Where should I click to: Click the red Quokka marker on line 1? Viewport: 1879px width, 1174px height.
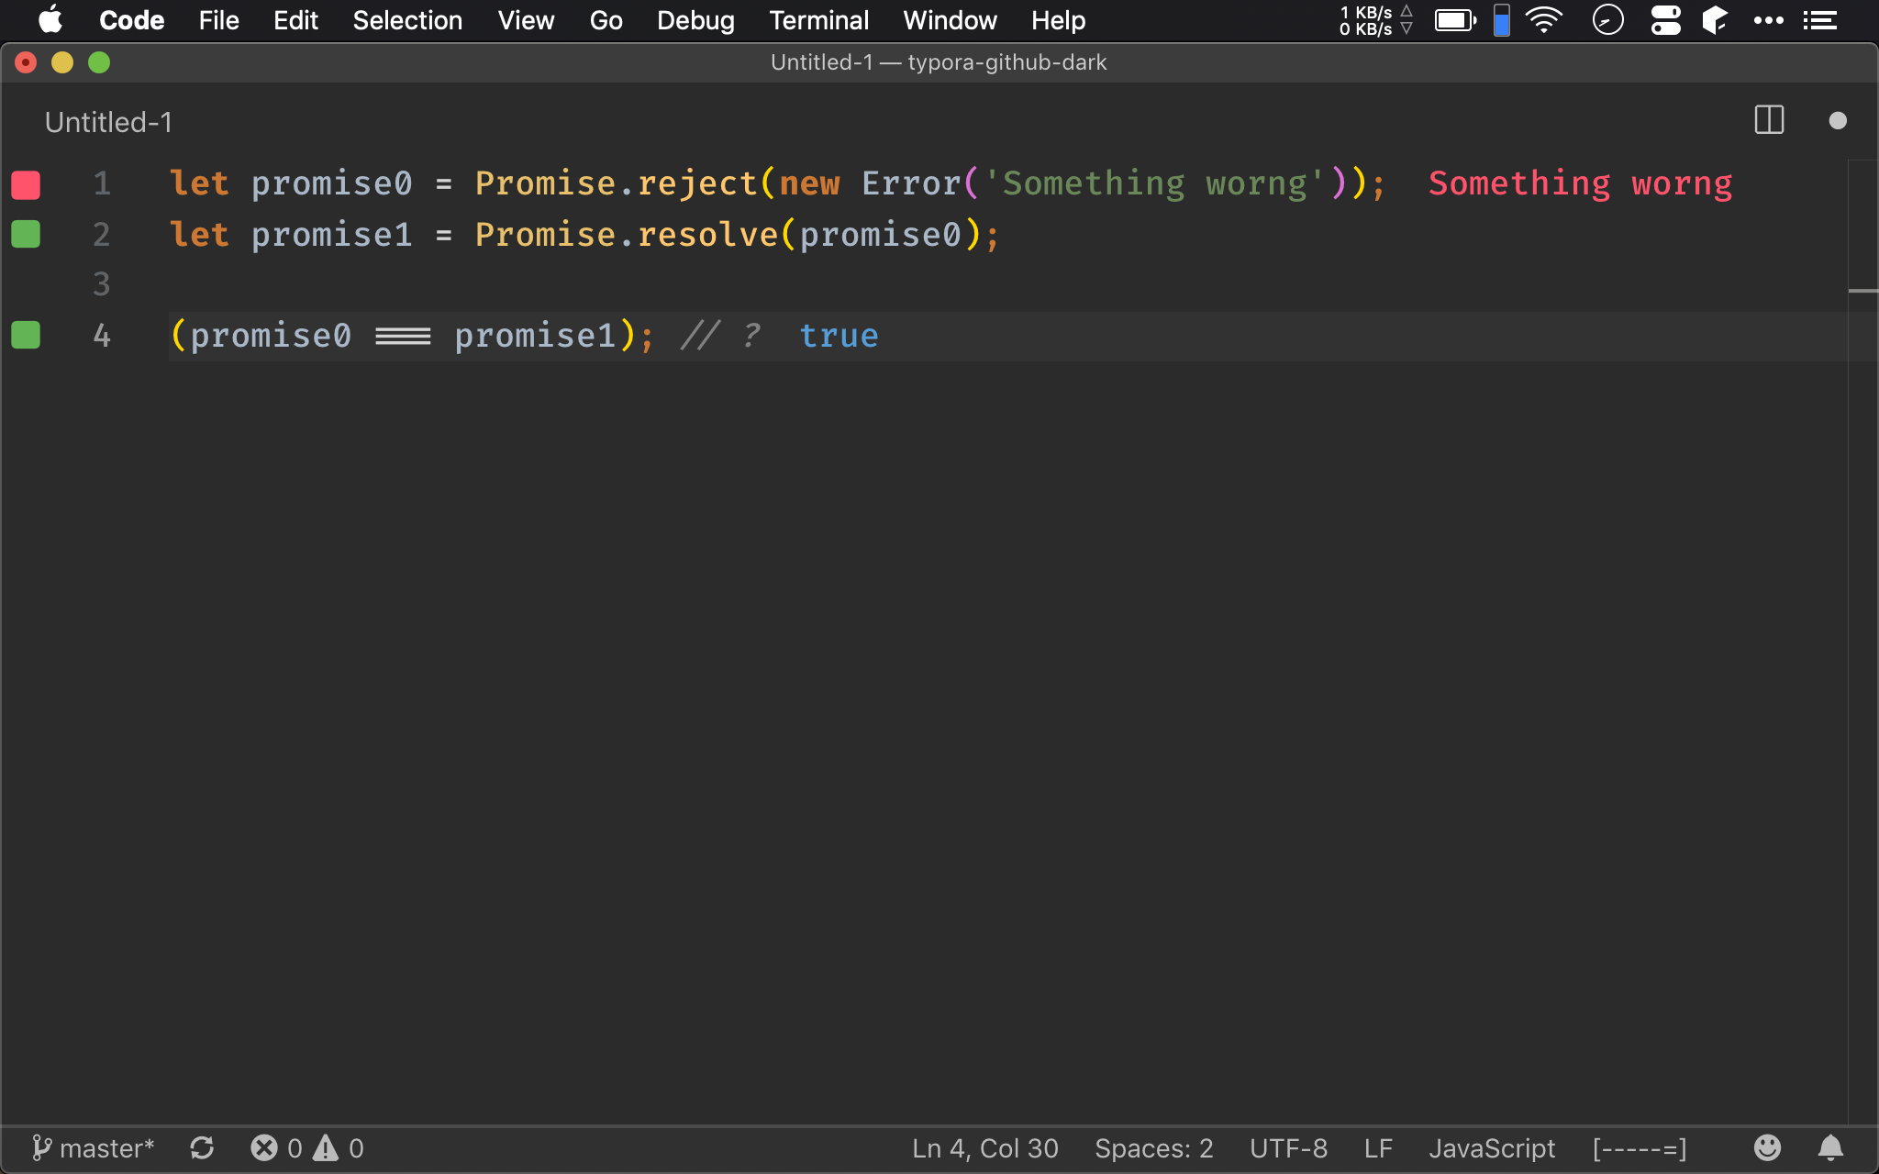point(26,184)
